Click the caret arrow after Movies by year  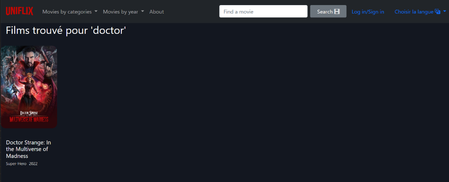(x=143, y=11)
